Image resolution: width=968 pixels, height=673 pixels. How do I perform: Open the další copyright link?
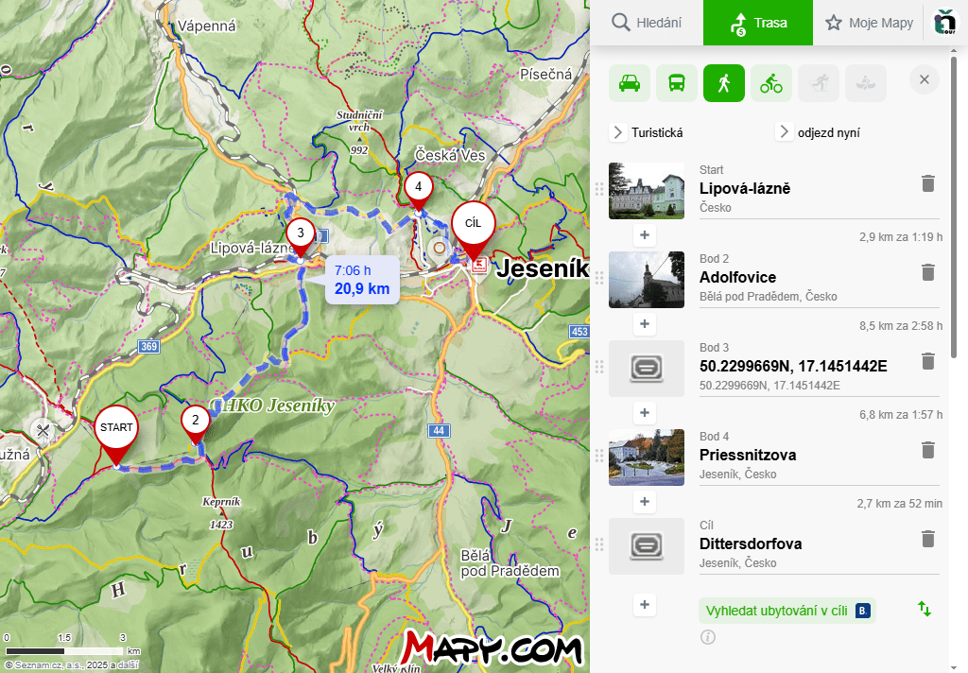(x=128, y=665)
